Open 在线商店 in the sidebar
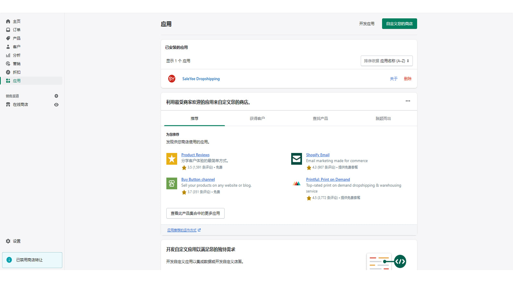513x288 pixels. tap(21, 105)
